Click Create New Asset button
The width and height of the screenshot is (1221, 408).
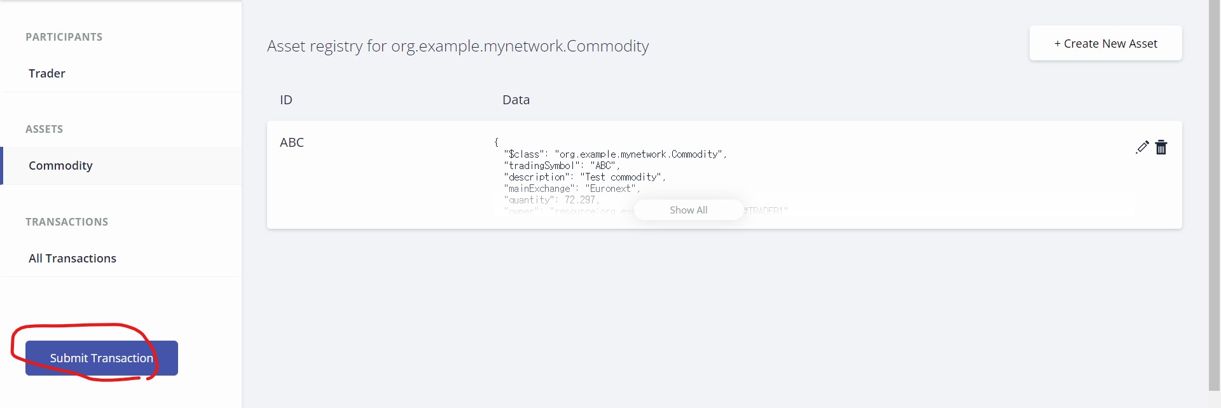(1105, 43)
